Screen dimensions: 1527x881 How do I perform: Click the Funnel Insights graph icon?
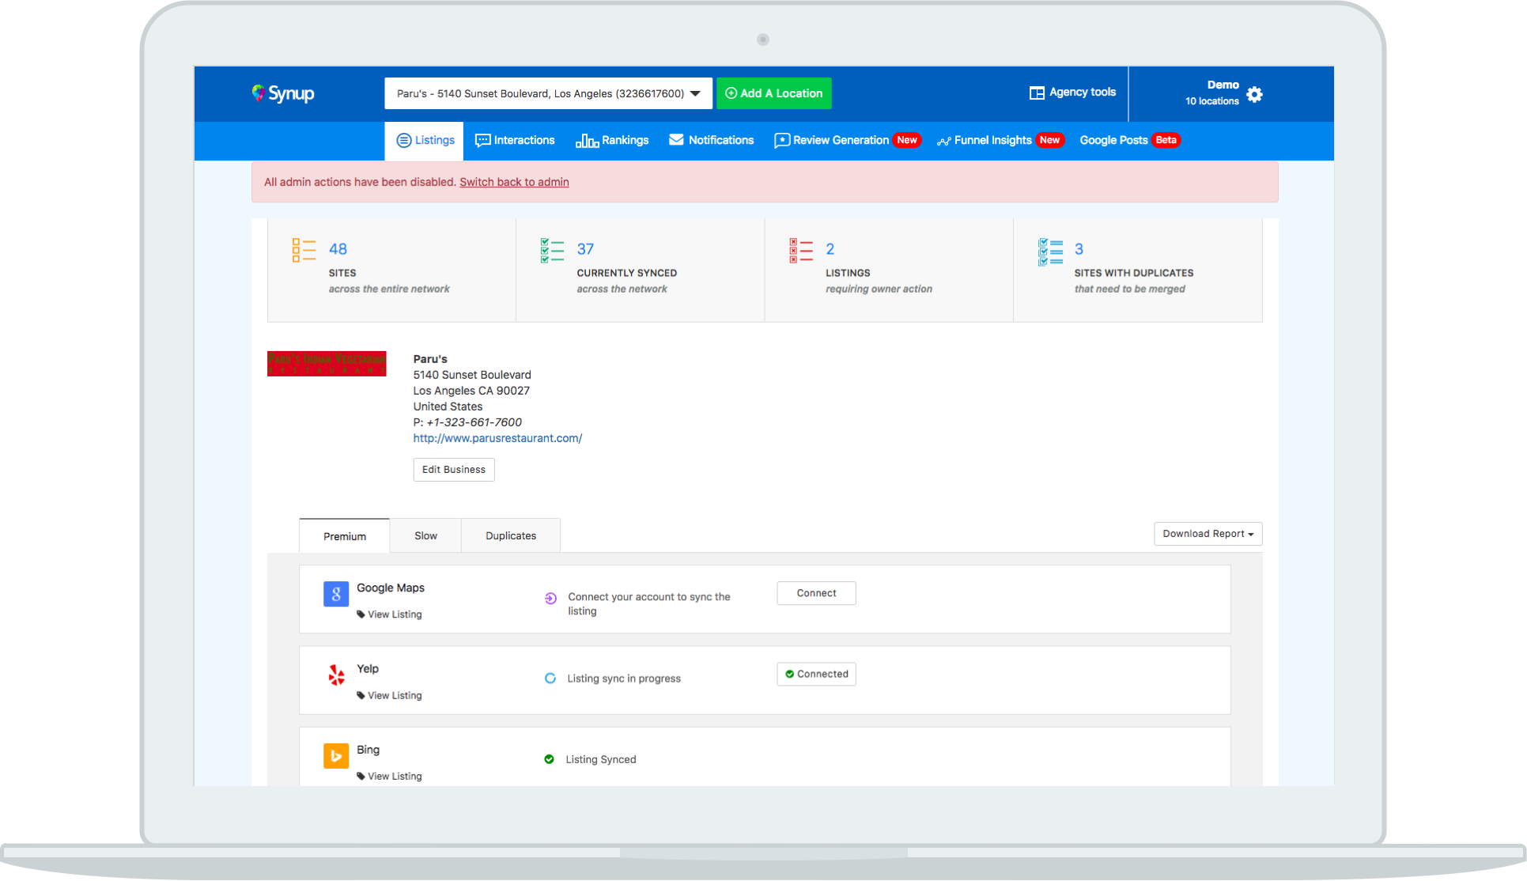[943, 141]
